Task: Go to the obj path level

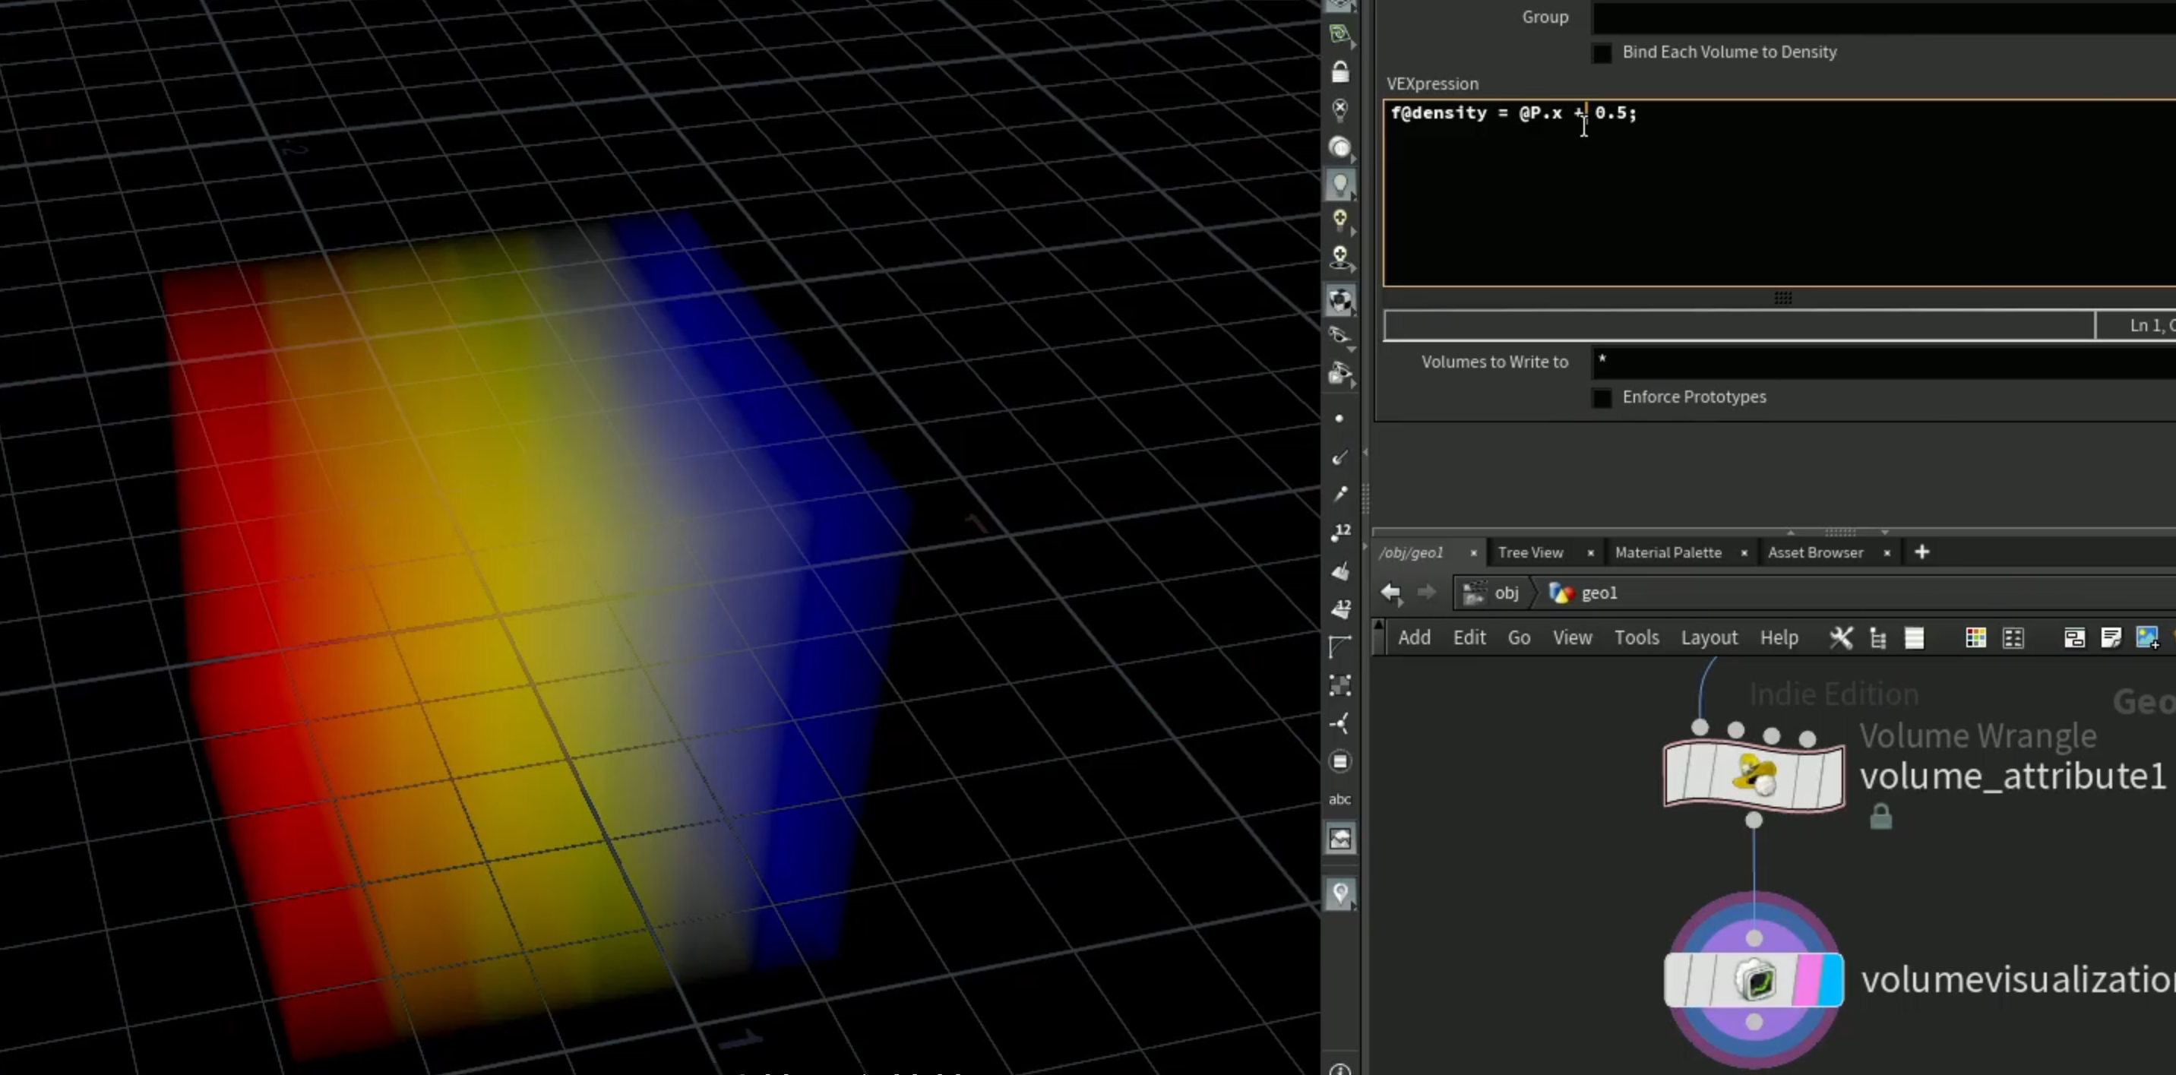Action: (x=1506, y=593)
